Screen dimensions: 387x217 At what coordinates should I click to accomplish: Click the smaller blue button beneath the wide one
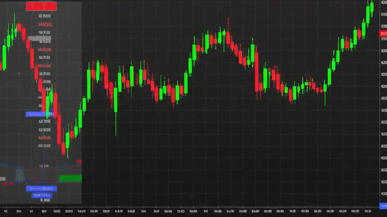click(42, 195)
